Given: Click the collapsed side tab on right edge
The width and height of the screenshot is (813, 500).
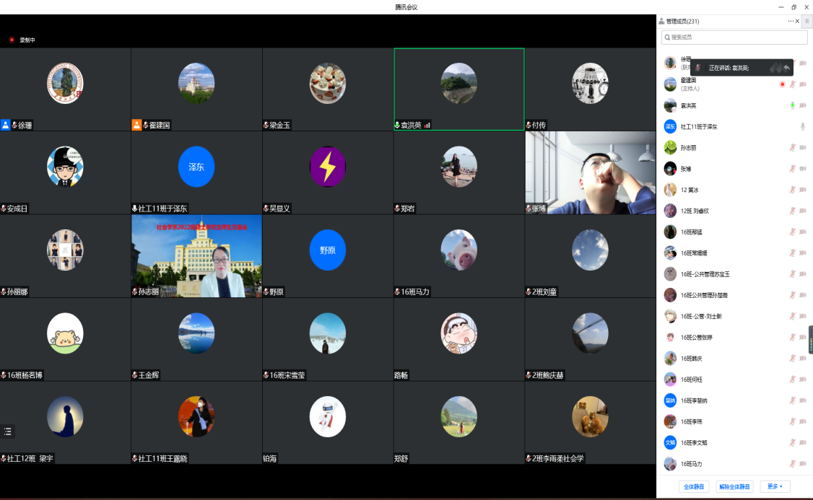Looking at the screenshot, I should click(810, 339).
